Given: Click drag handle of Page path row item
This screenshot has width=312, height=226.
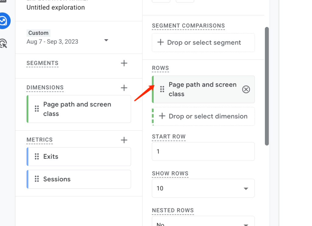Looking at the screenshot, I should coord(162,89).
